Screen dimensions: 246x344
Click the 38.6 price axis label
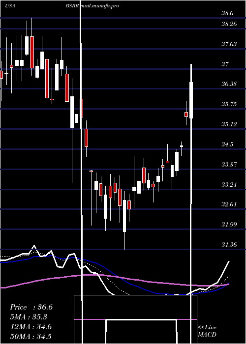pyautogui.click(x=227, y=13)
